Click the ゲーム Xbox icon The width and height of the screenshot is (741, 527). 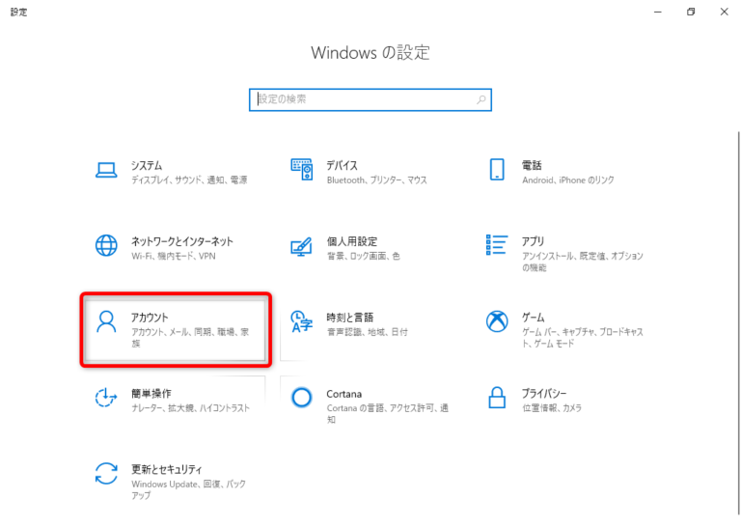(497, 321)
